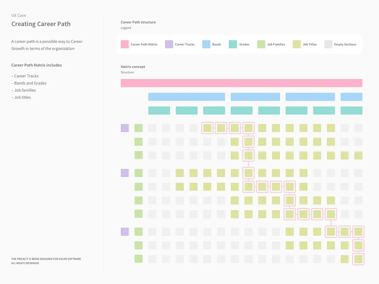Image resolution: width=379 pixels, height=284 pixels.
Task: Pick the green Job Families legend swatch
Action: point(261,44)
